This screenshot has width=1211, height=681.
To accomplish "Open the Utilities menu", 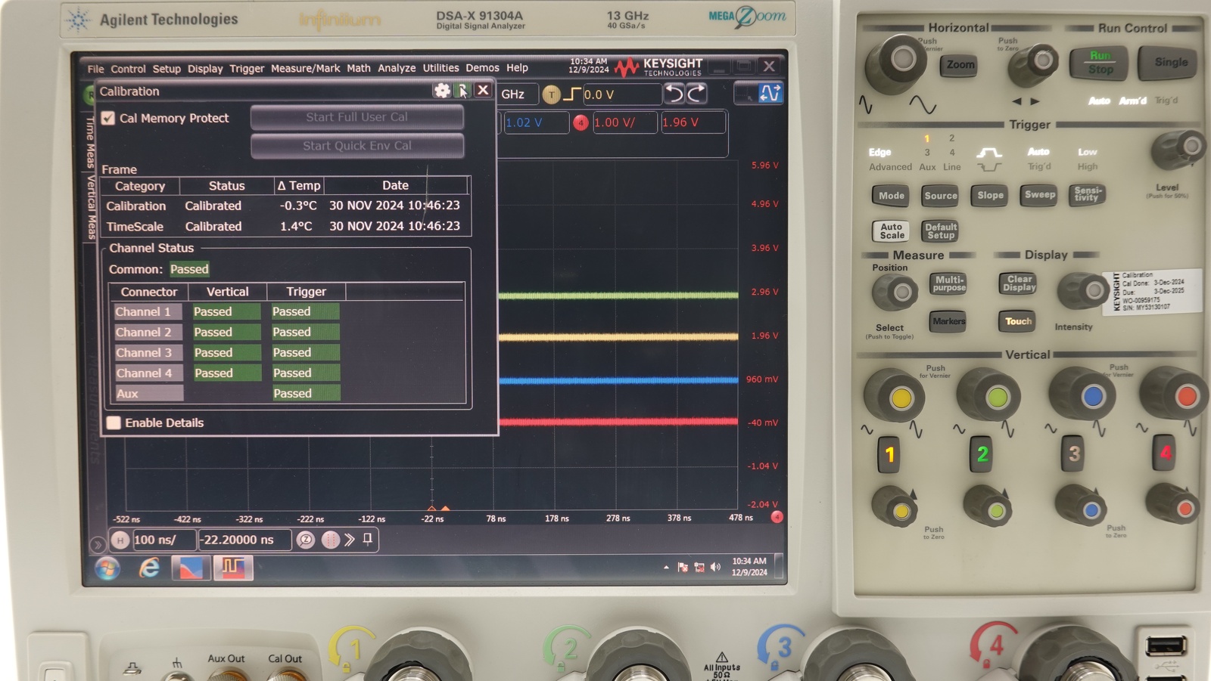I will click(x=441, y=68).
